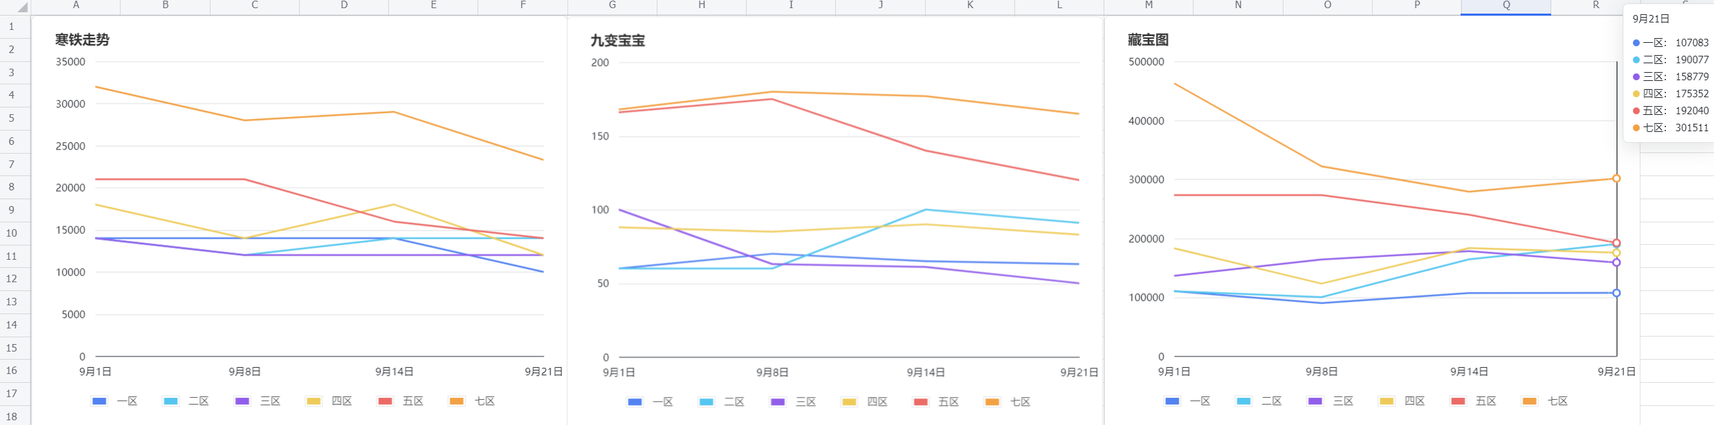The width and height of the screenshot is (1714, 425).
Task: Select column A header
Action: coord(76,5)
